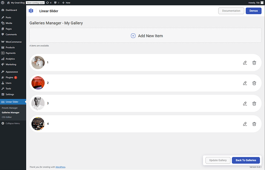265x170 pixels.
Task: Click Update Gallery button
Action: click(218, 160)
